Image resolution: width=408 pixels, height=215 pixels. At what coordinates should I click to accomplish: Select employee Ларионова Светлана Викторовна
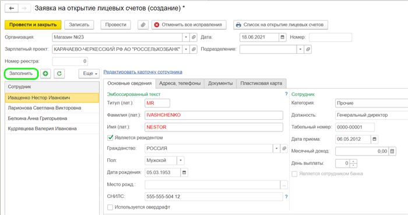52,108
